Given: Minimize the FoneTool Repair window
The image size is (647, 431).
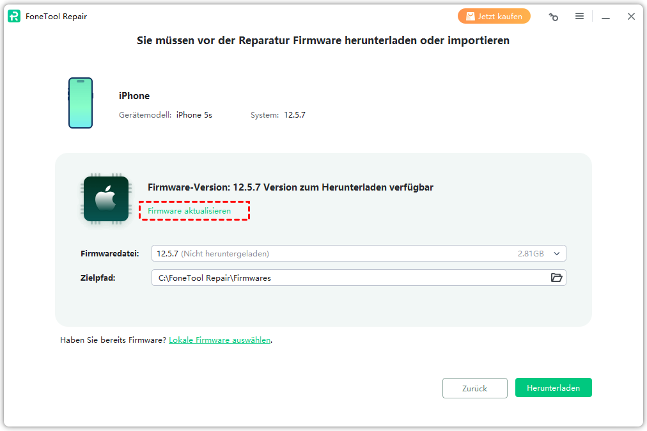Looking at the screenshot, I should 605,17.
